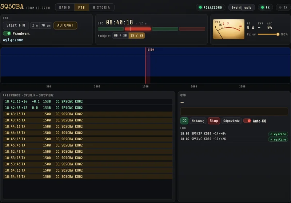Select the 18:44:45 TX row

[x=88, y=133]
